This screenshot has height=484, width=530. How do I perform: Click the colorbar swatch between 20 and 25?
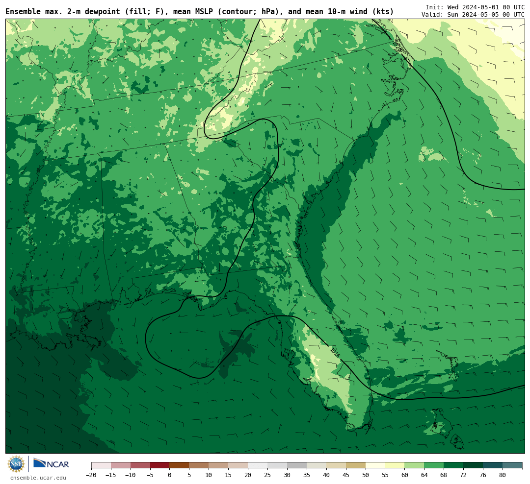258,465
